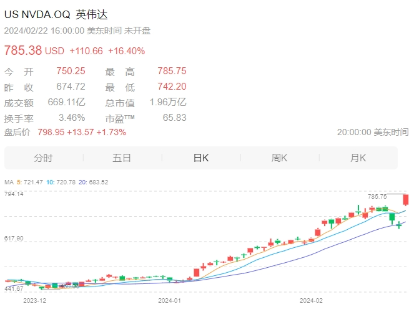This screenshot has height=312, width=419.
Task: Open the 月K monthly chart tab
Action: [358, 158]
